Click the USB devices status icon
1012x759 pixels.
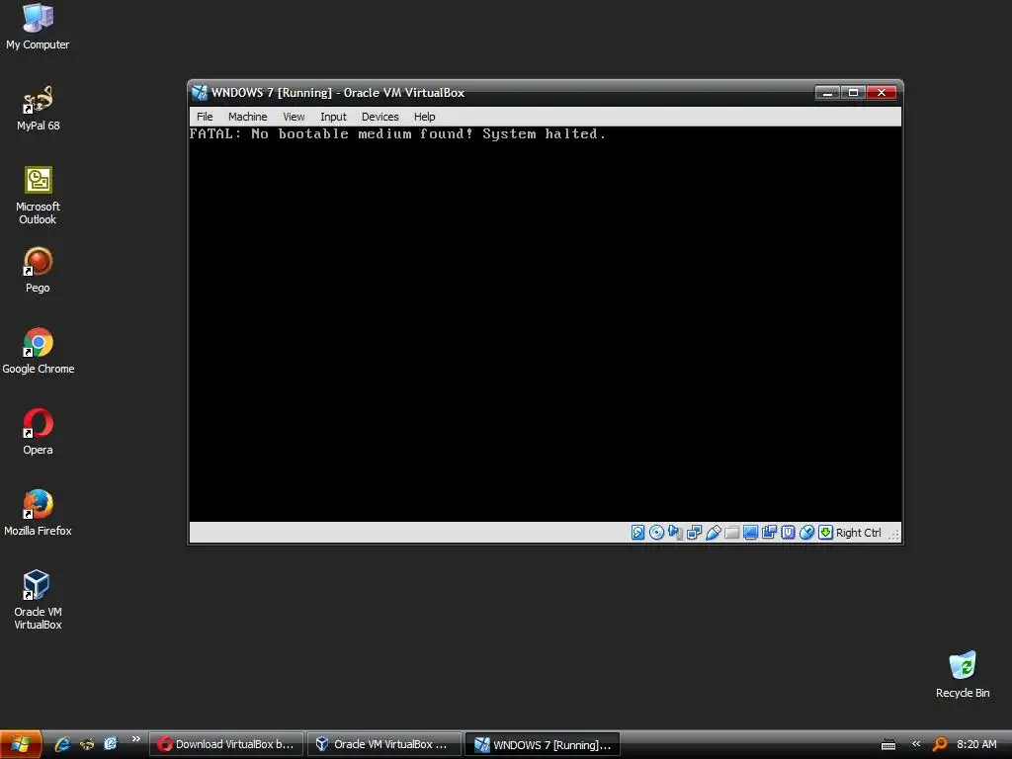(x=713, y=533)
